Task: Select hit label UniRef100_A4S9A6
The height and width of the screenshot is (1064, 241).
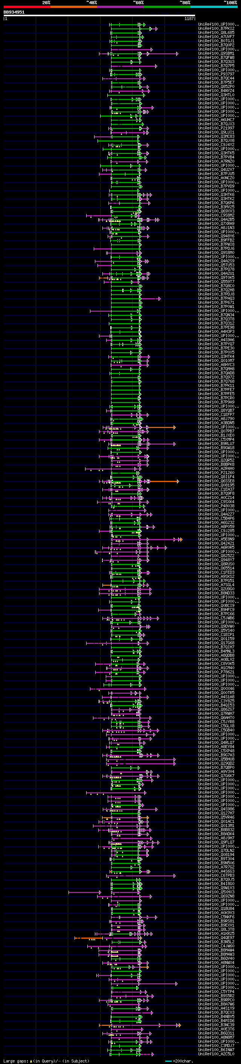Action: [216, 340]
